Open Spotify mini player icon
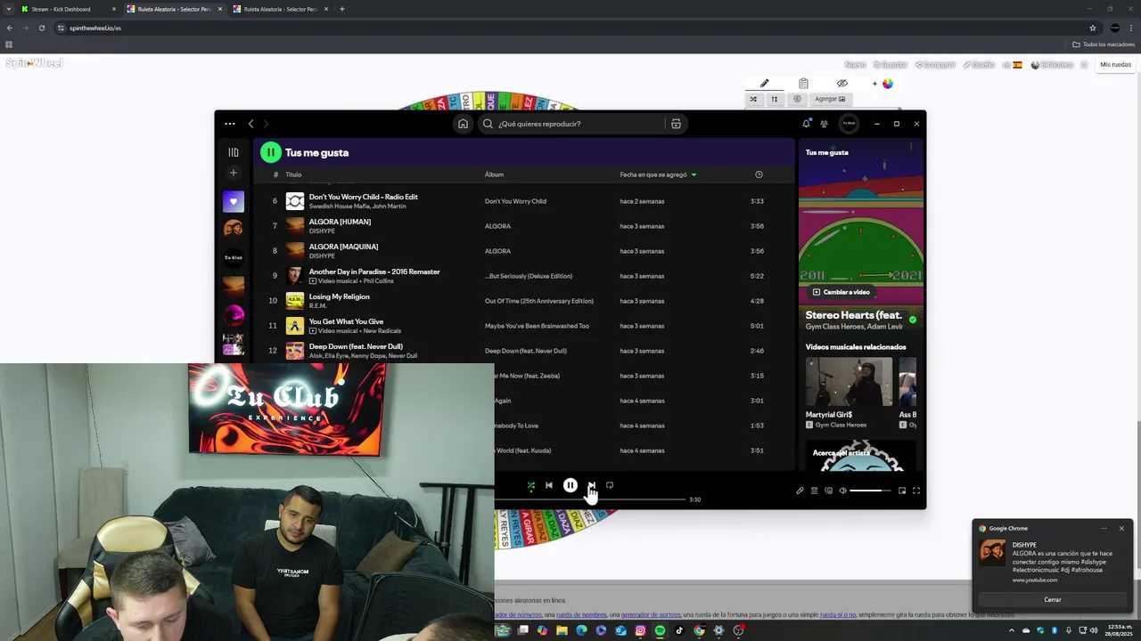 (x=902, y=491)
